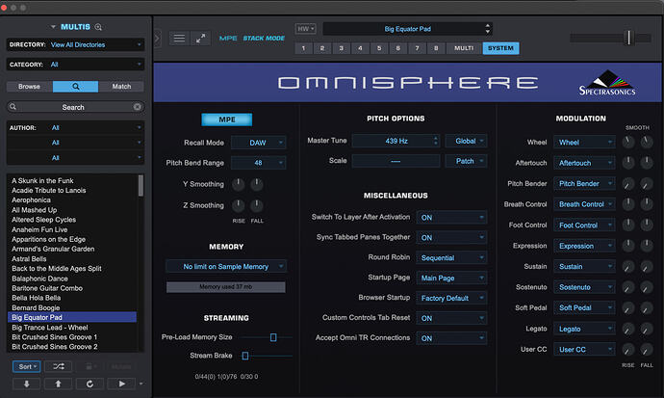Toggle STACK MODE in the header
Image resolution: width=664 pixels, height=398 pixels.
pyautogui.click(x=264, y=39)
